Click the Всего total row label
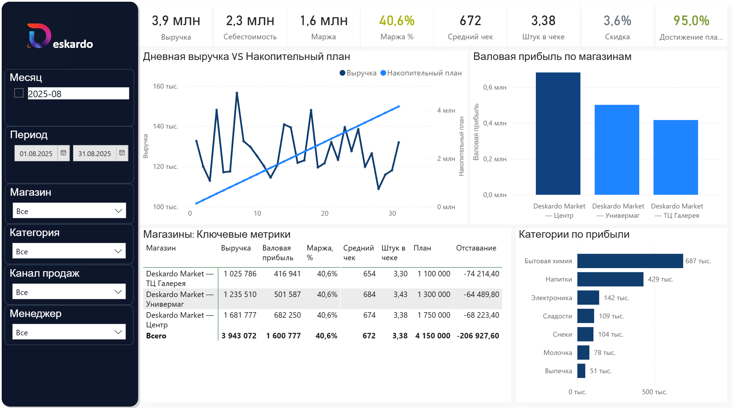Screen dimensions: 733x408 point(156,336)
